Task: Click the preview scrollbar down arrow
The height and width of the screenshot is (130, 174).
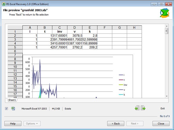Action: pos(167,96)
